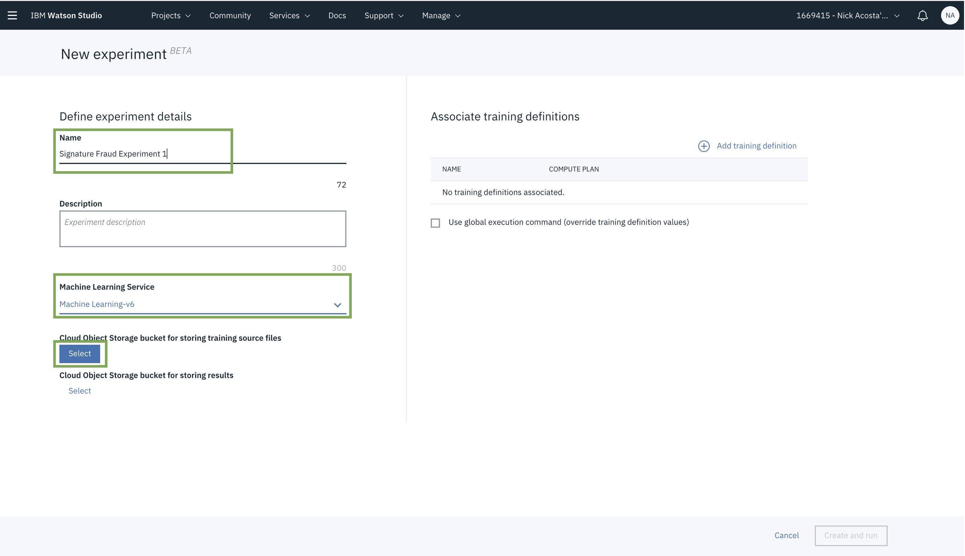Click the NA user avatar

tap(950, 16)
